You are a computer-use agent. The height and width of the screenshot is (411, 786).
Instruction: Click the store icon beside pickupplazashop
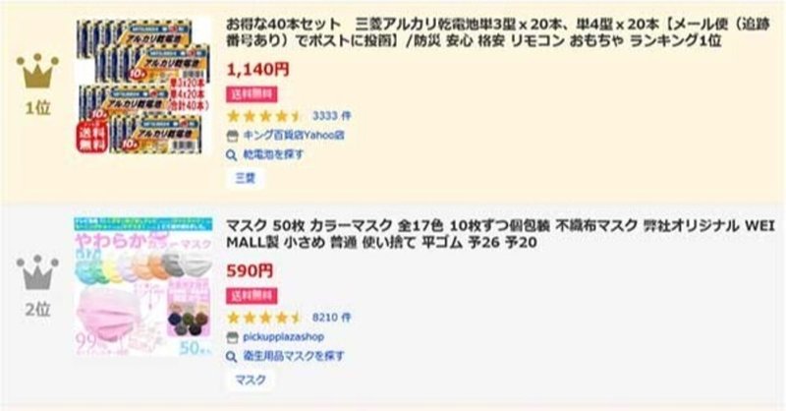pyautogui.click(x=232, y=337)
